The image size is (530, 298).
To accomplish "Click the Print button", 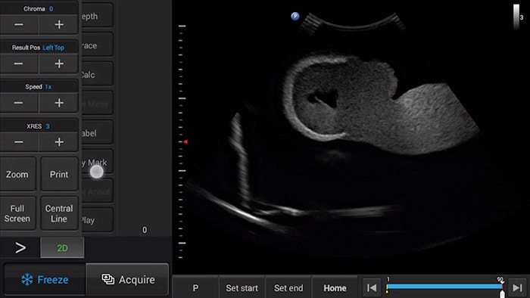I will click(x=59, y=174).
